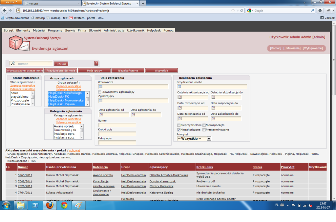Enable the Zewnętrzny zgłaszający checkbox

click(100, 92)
